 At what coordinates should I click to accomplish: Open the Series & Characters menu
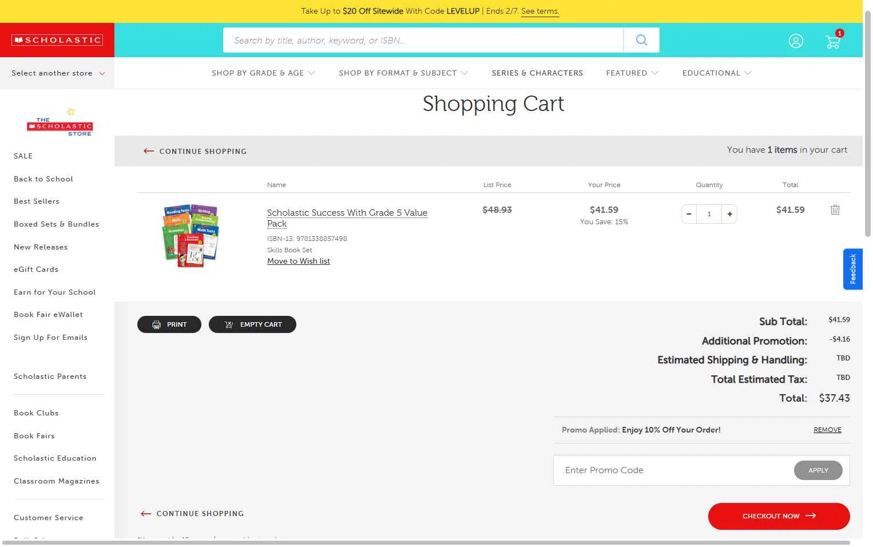[x=537, y=73]
